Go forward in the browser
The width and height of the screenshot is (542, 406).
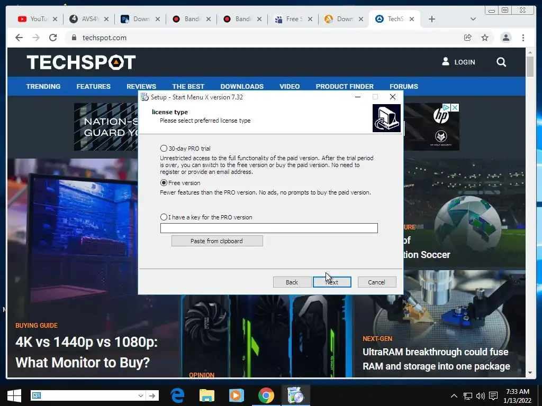(36, 38)
